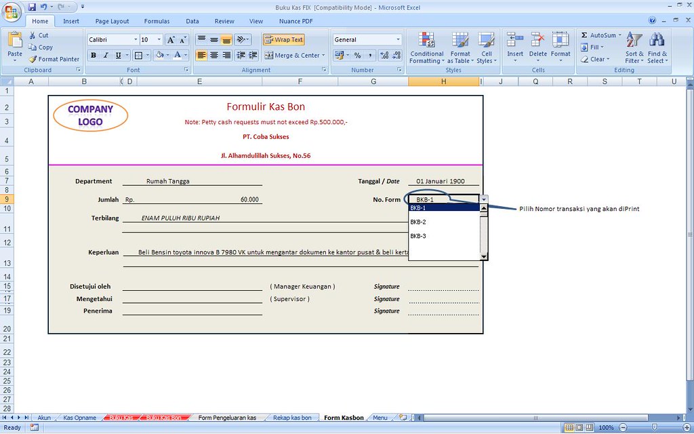The height and width of the screenshot is (434, 694).
Task: Open Sort & Filter options
Action: (x=634, y=48)
